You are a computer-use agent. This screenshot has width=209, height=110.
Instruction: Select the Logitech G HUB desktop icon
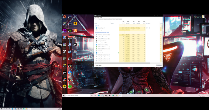pos(75,45)
